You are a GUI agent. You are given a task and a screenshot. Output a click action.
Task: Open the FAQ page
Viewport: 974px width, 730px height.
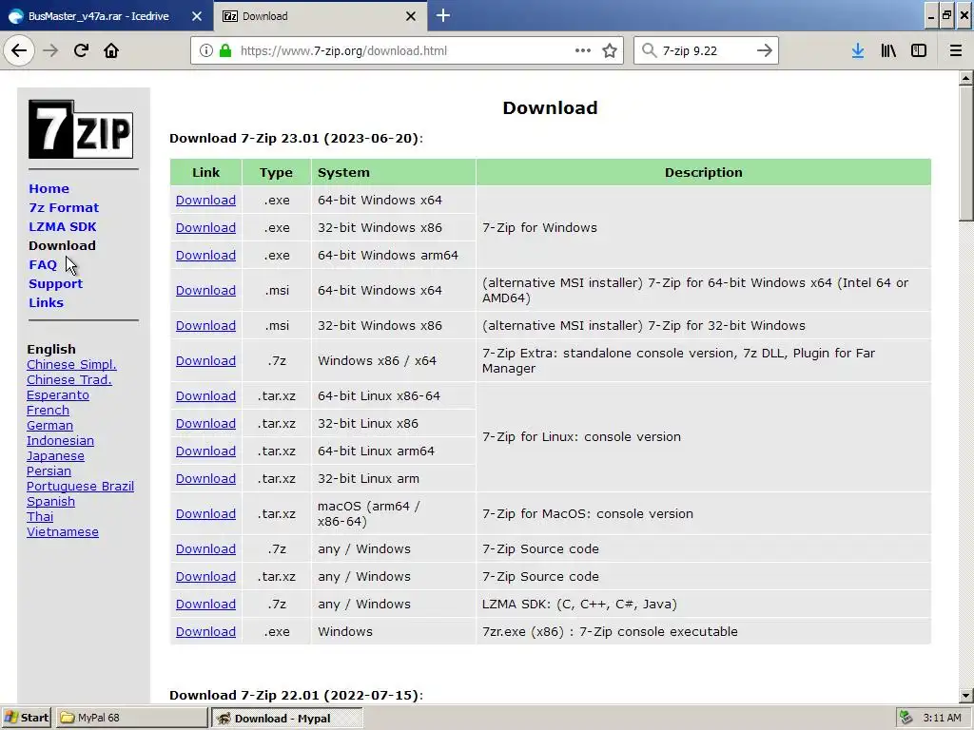point(43,265)
